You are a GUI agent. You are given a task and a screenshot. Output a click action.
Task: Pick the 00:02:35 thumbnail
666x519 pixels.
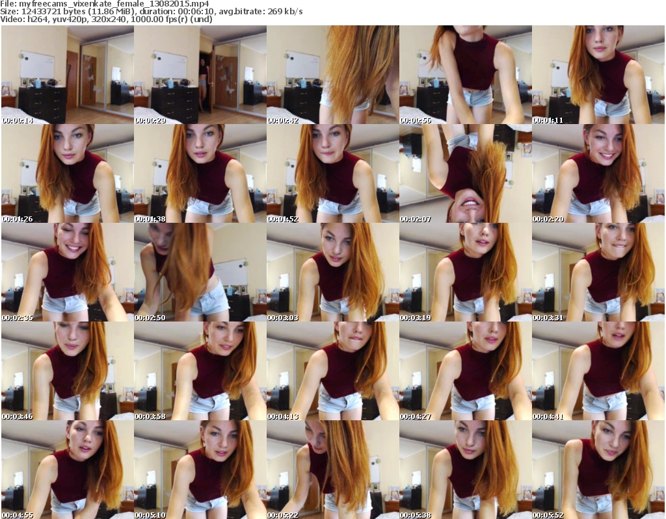[68, 272]
